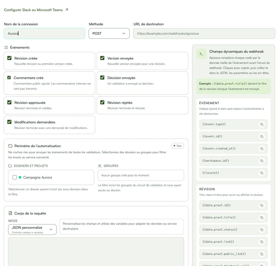Uncheck the Révision créée event
The height and width of the screenshot is (266, 279).
tap(9, 58)
